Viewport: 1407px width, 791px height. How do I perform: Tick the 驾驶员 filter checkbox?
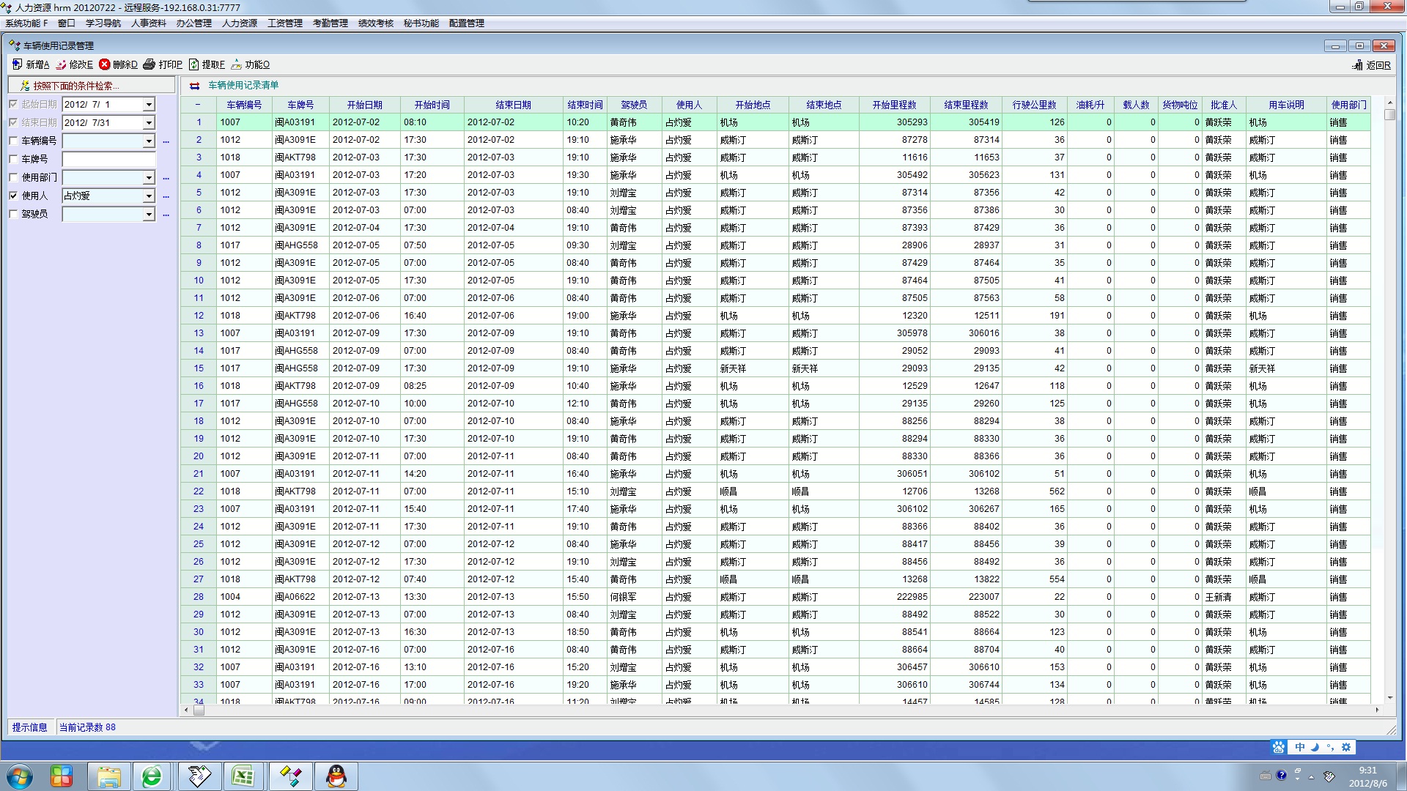tap(13, 214)
